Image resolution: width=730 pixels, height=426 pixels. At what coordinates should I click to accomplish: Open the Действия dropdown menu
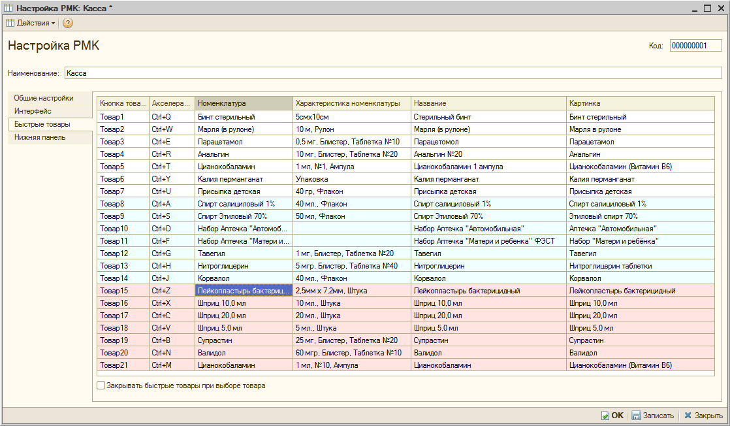pos(31,23)
